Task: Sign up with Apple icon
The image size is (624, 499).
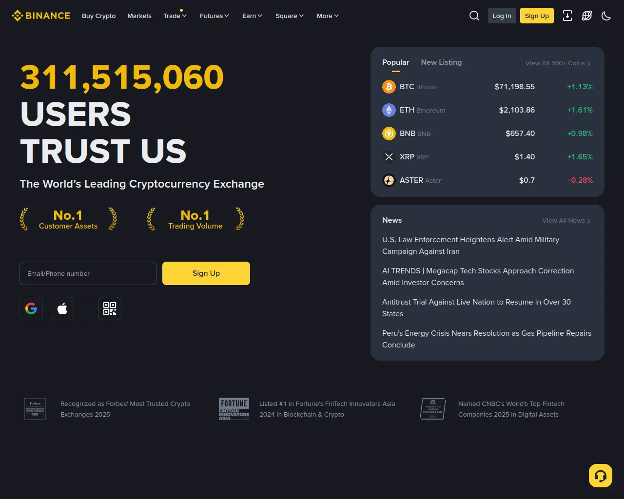Action: pos(62,308)
